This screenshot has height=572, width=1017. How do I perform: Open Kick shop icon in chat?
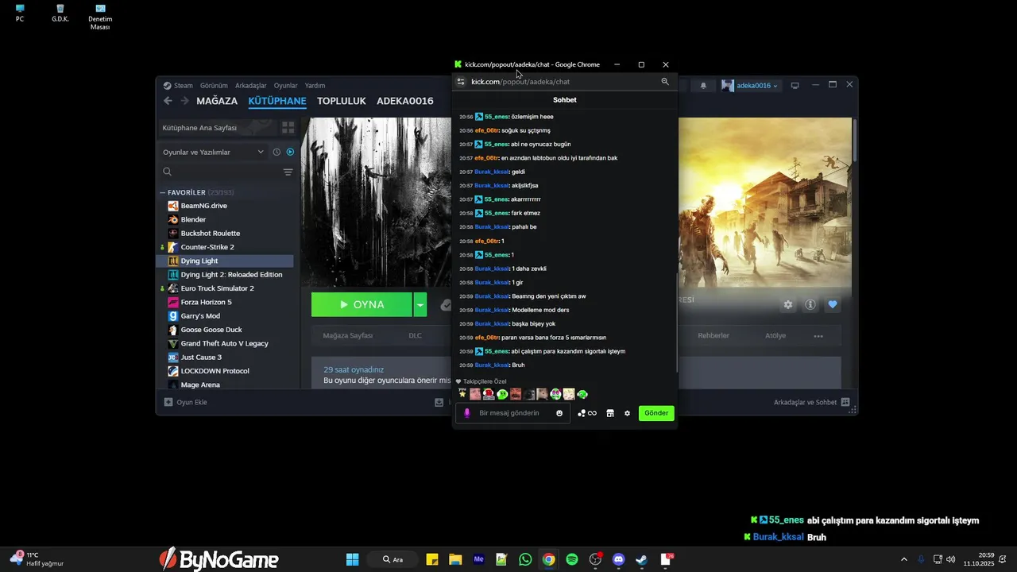(x=610, y=413)
